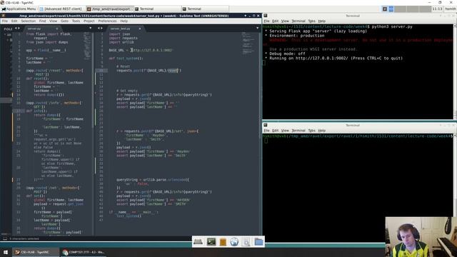This screenshot has width=457, height=257.
Task: Open Sublime Text Tools menu
Action: pos(76,21)
